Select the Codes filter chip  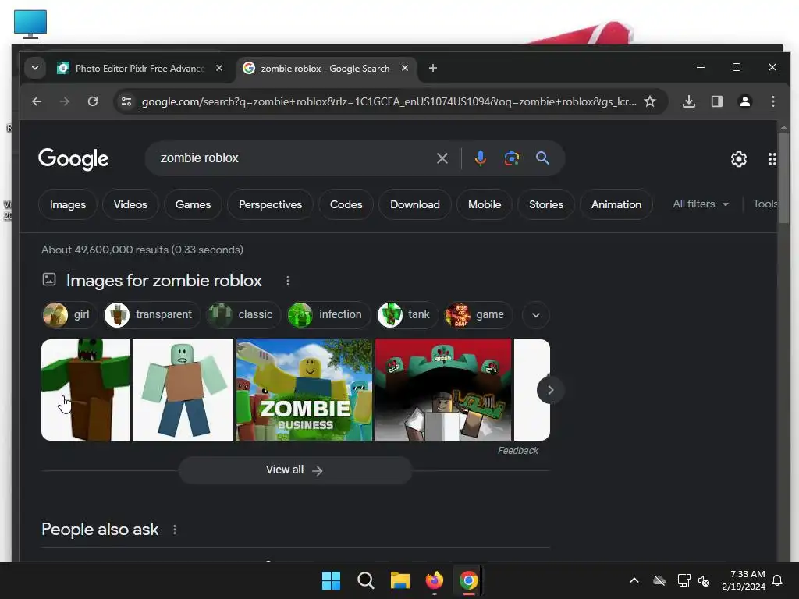[346, 204]
